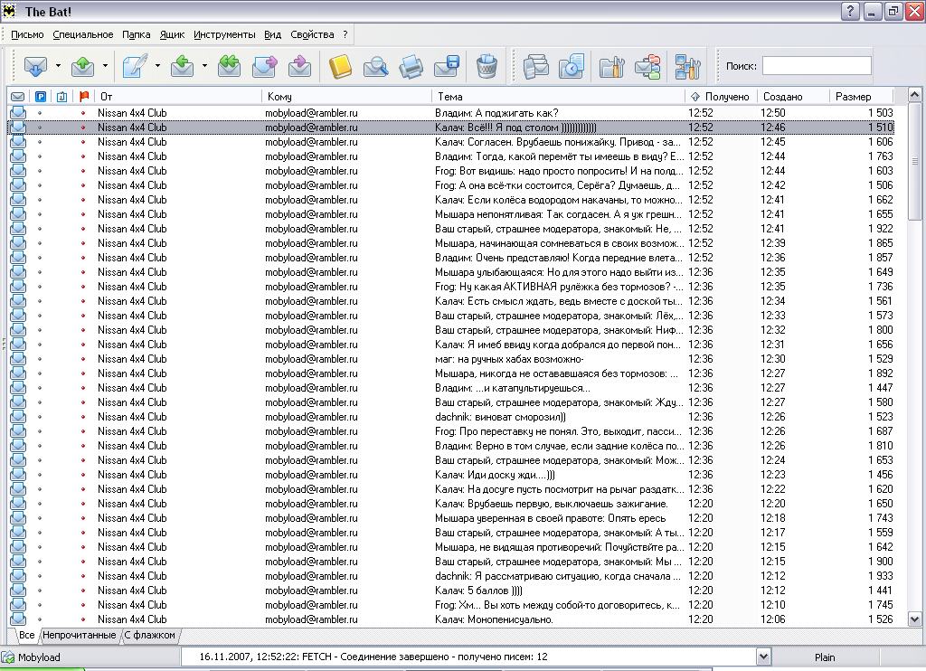Forward the selected message
Image resolution: width=926 pixels, height=671 pixels.
tap(265, 66)
